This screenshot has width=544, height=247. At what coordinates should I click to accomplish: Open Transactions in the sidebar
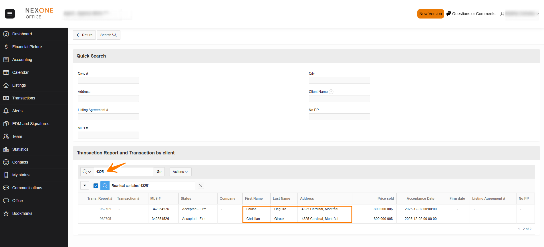pyautogui.click(x=23, y=98)
